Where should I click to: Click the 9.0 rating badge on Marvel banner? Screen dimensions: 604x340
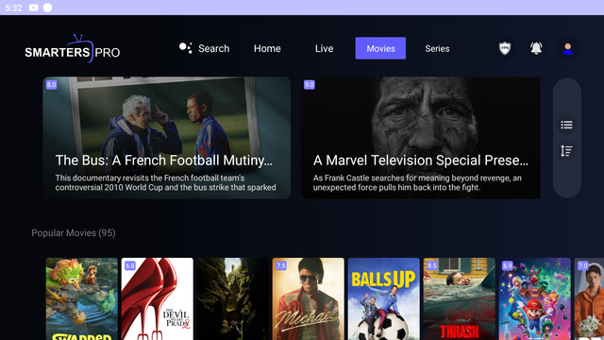click(310, 85)
